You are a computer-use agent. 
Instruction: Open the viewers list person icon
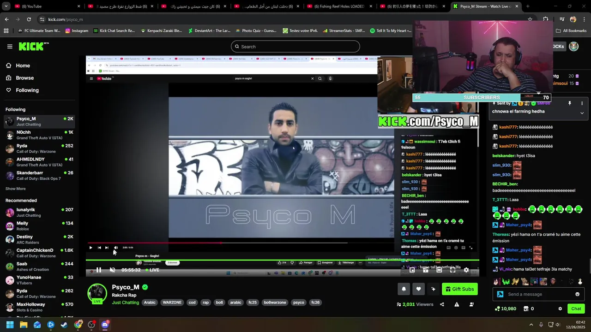[471, 304]
